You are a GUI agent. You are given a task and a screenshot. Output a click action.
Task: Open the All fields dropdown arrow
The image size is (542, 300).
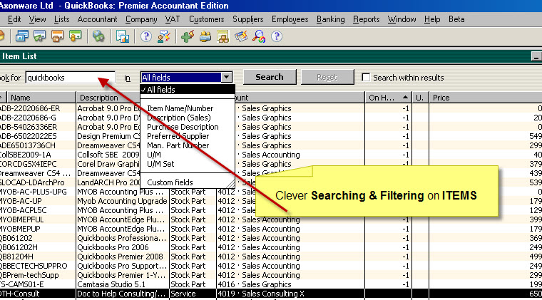(x=226, y=77)
